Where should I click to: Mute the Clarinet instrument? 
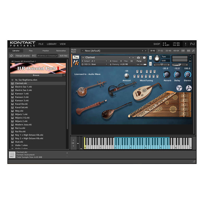pyautogui.click(x=150, y=64)
